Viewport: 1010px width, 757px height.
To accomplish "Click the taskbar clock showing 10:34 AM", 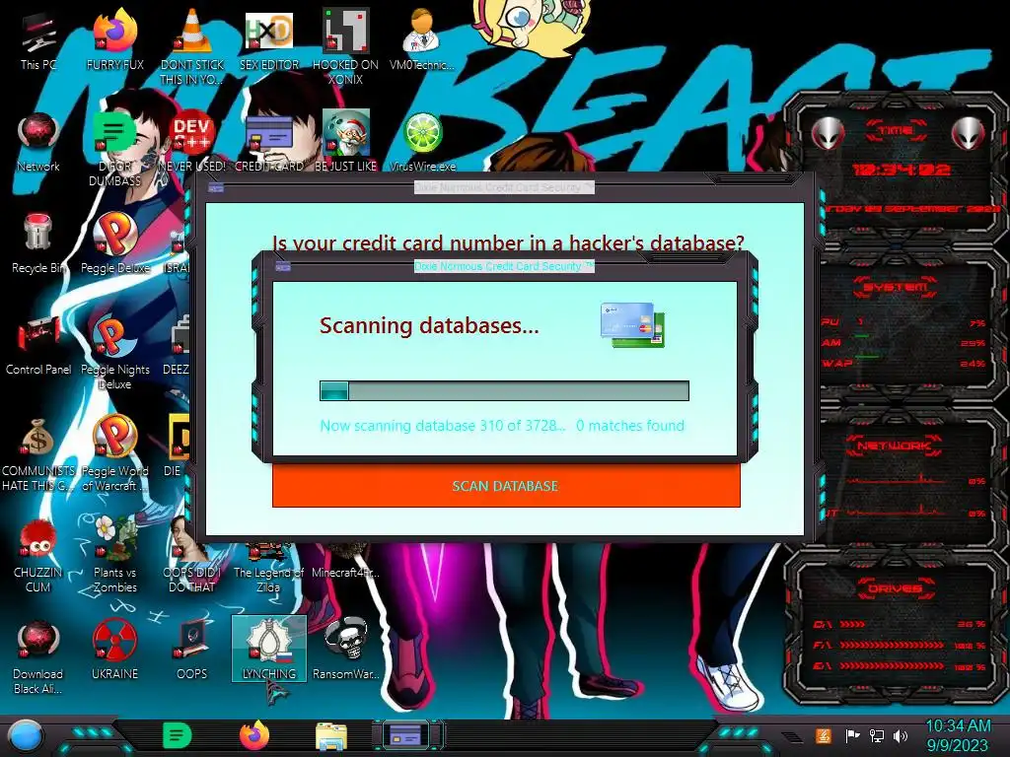I will click(957, 735).
